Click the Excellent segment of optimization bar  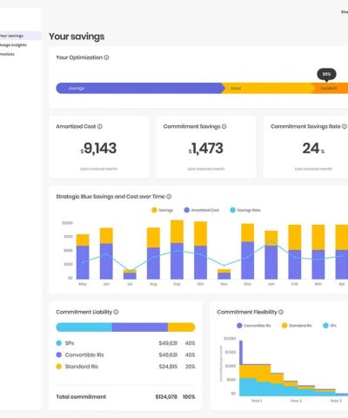point(331,88)
